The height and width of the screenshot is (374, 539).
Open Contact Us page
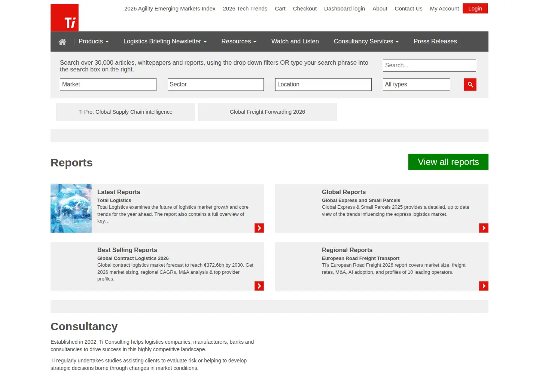click(x=408, y=9)
